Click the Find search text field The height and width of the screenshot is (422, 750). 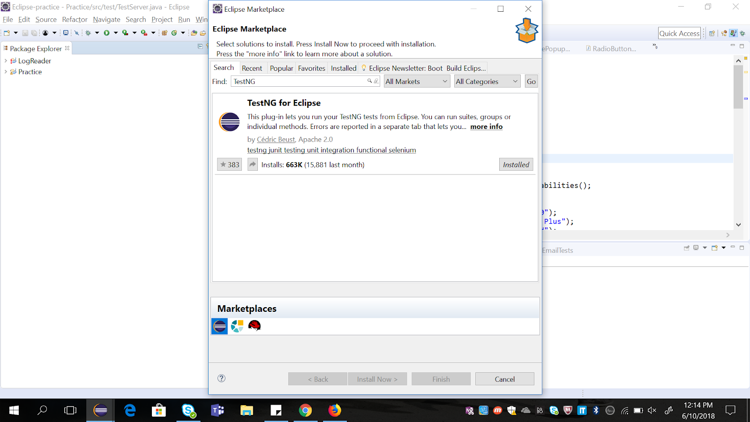tap(305, 82)
